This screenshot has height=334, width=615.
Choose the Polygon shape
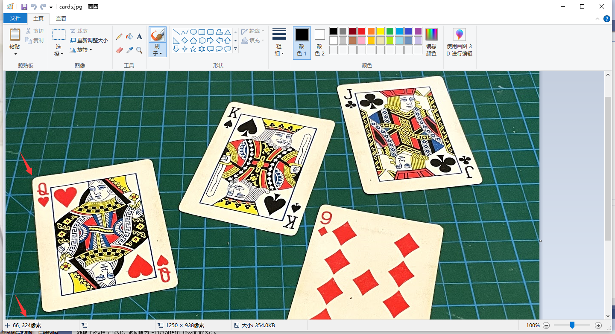pyautogui.click(x=219, y=32)
